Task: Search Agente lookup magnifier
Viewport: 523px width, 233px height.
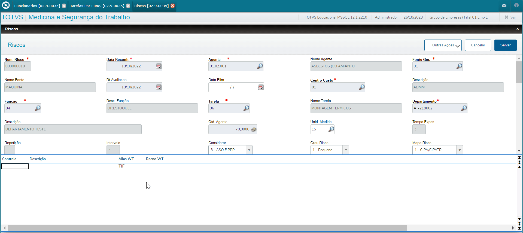Action: point(260,66)
